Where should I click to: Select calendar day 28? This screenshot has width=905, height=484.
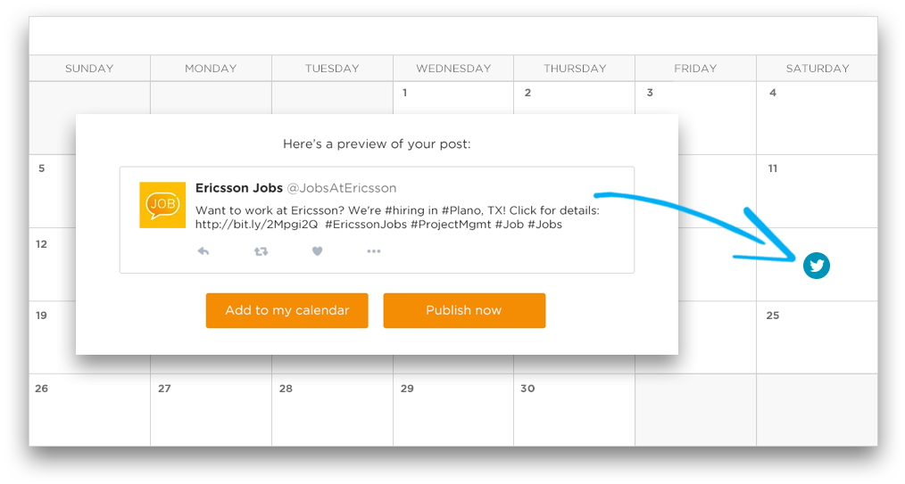pyautogui.click(x=332, y=410)
